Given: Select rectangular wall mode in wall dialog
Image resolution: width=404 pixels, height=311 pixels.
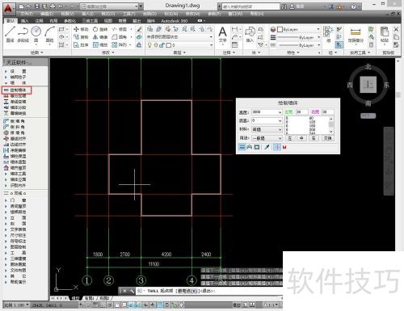Looking at the screenshot, I should click(257, 147).
